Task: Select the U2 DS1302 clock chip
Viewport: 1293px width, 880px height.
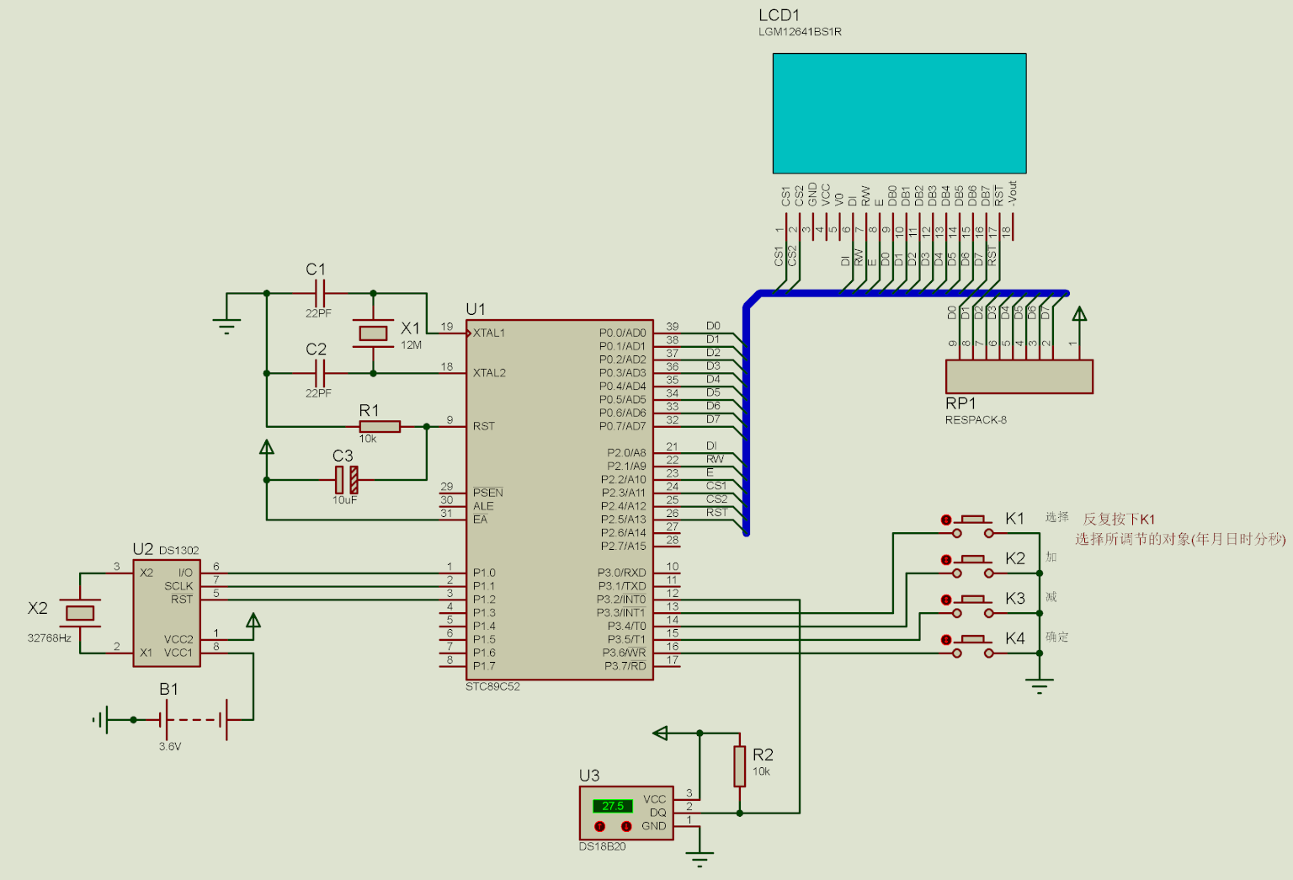Action: (x=167, y=613)
